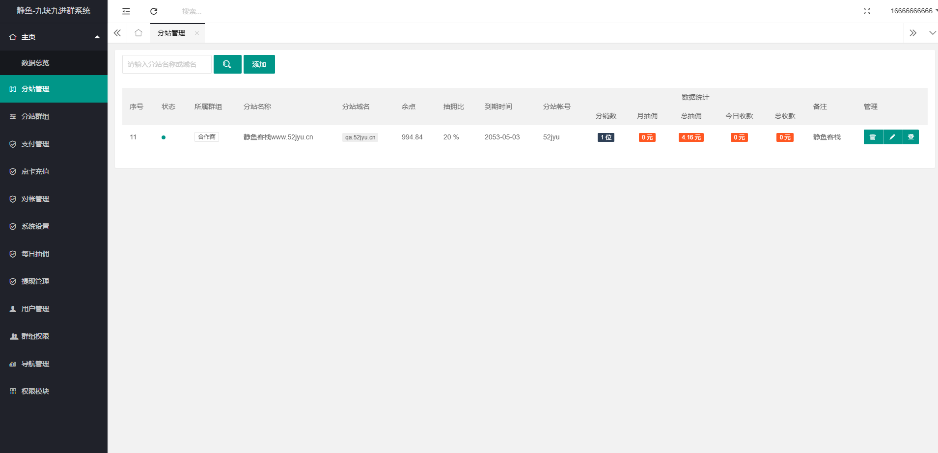The height and width of the screenshot is (453, 938).
Task: Click the 4.16 元 total commission badge
Action: [691, 137]
